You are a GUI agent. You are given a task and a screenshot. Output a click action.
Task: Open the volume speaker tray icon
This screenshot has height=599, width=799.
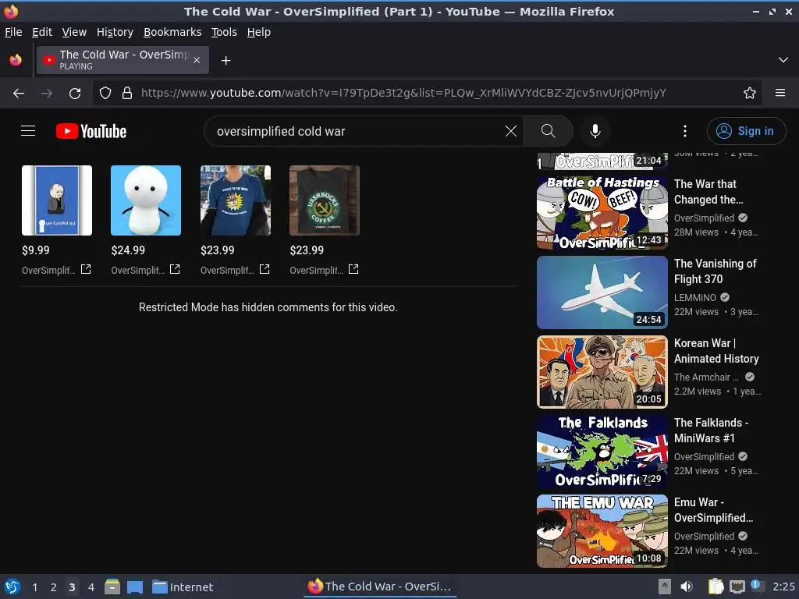[687, 587]
